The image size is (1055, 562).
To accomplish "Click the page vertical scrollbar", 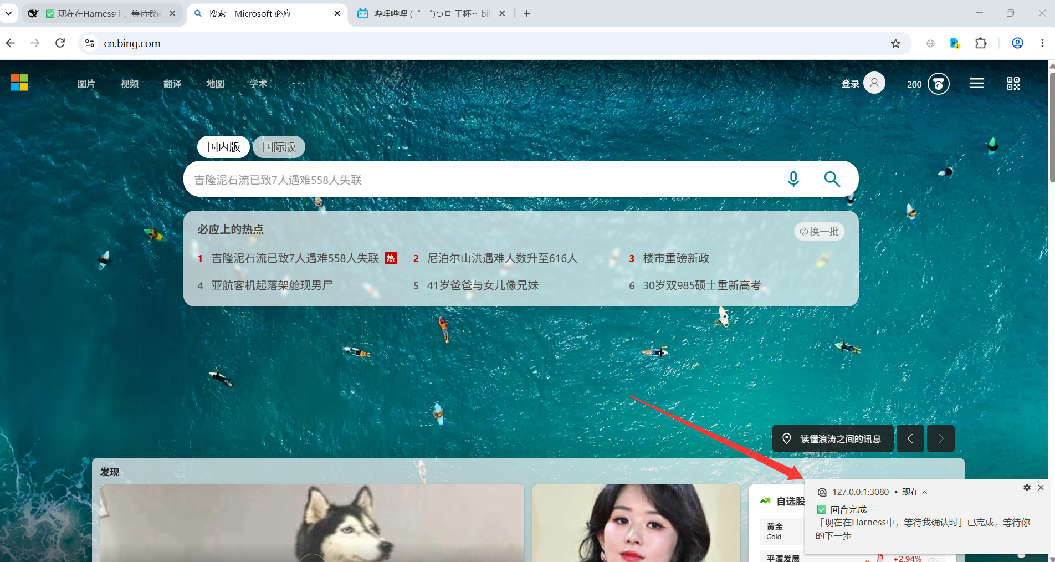I will point(1051,127).
